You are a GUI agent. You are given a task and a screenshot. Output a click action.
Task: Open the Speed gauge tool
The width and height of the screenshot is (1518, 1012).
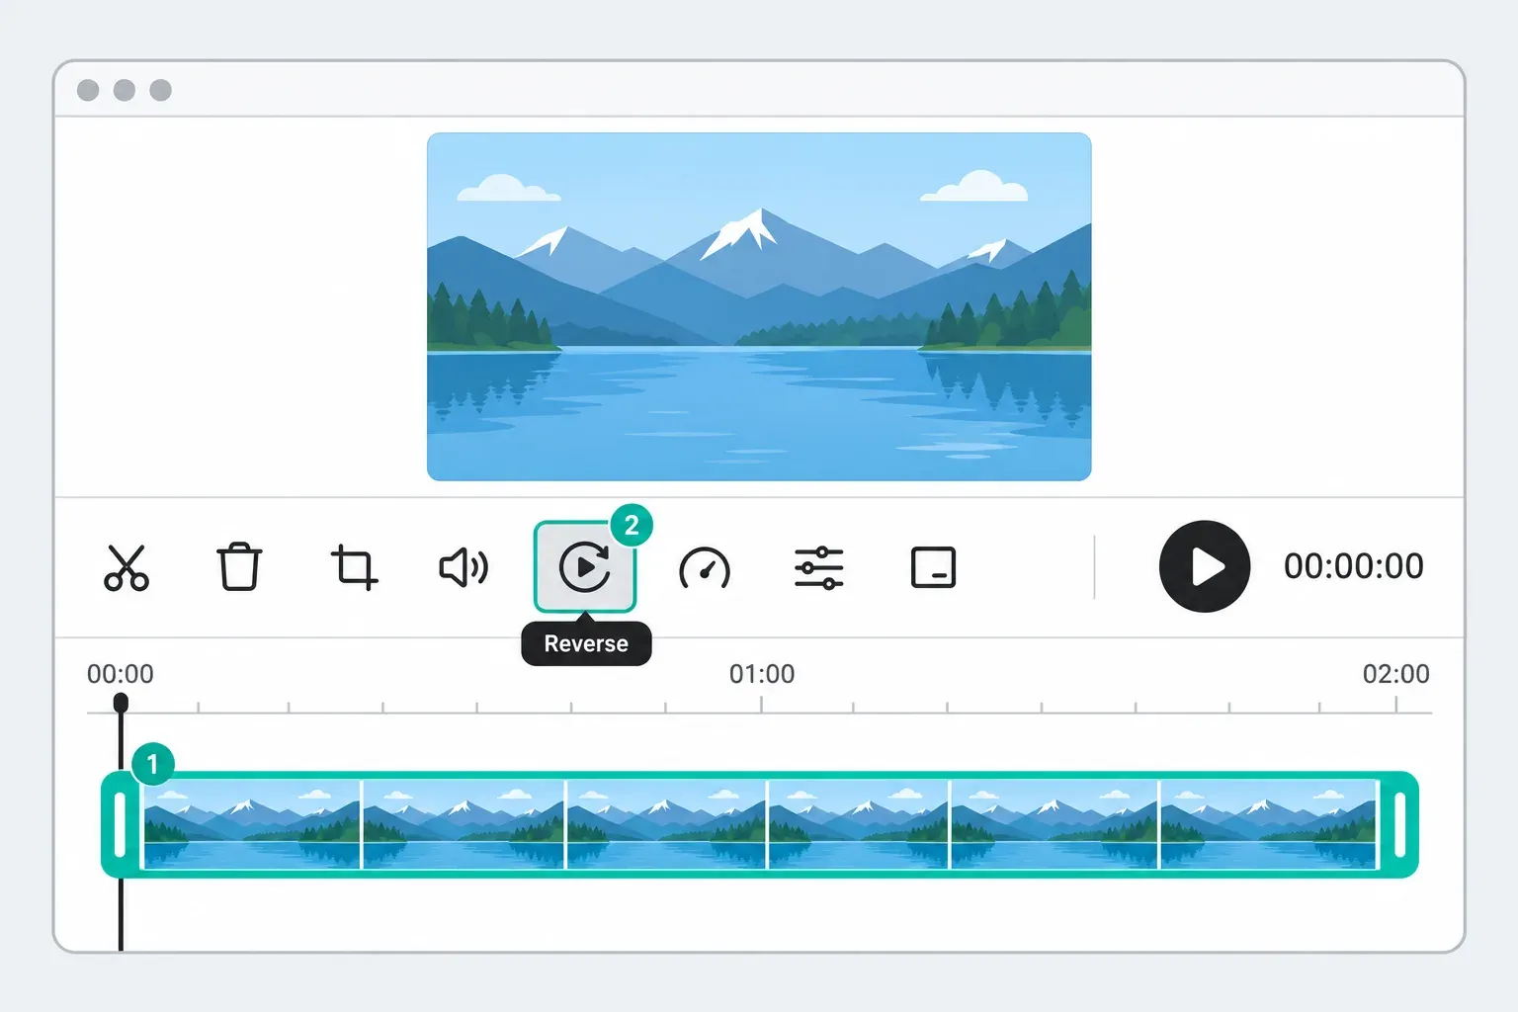coord(705,569)
